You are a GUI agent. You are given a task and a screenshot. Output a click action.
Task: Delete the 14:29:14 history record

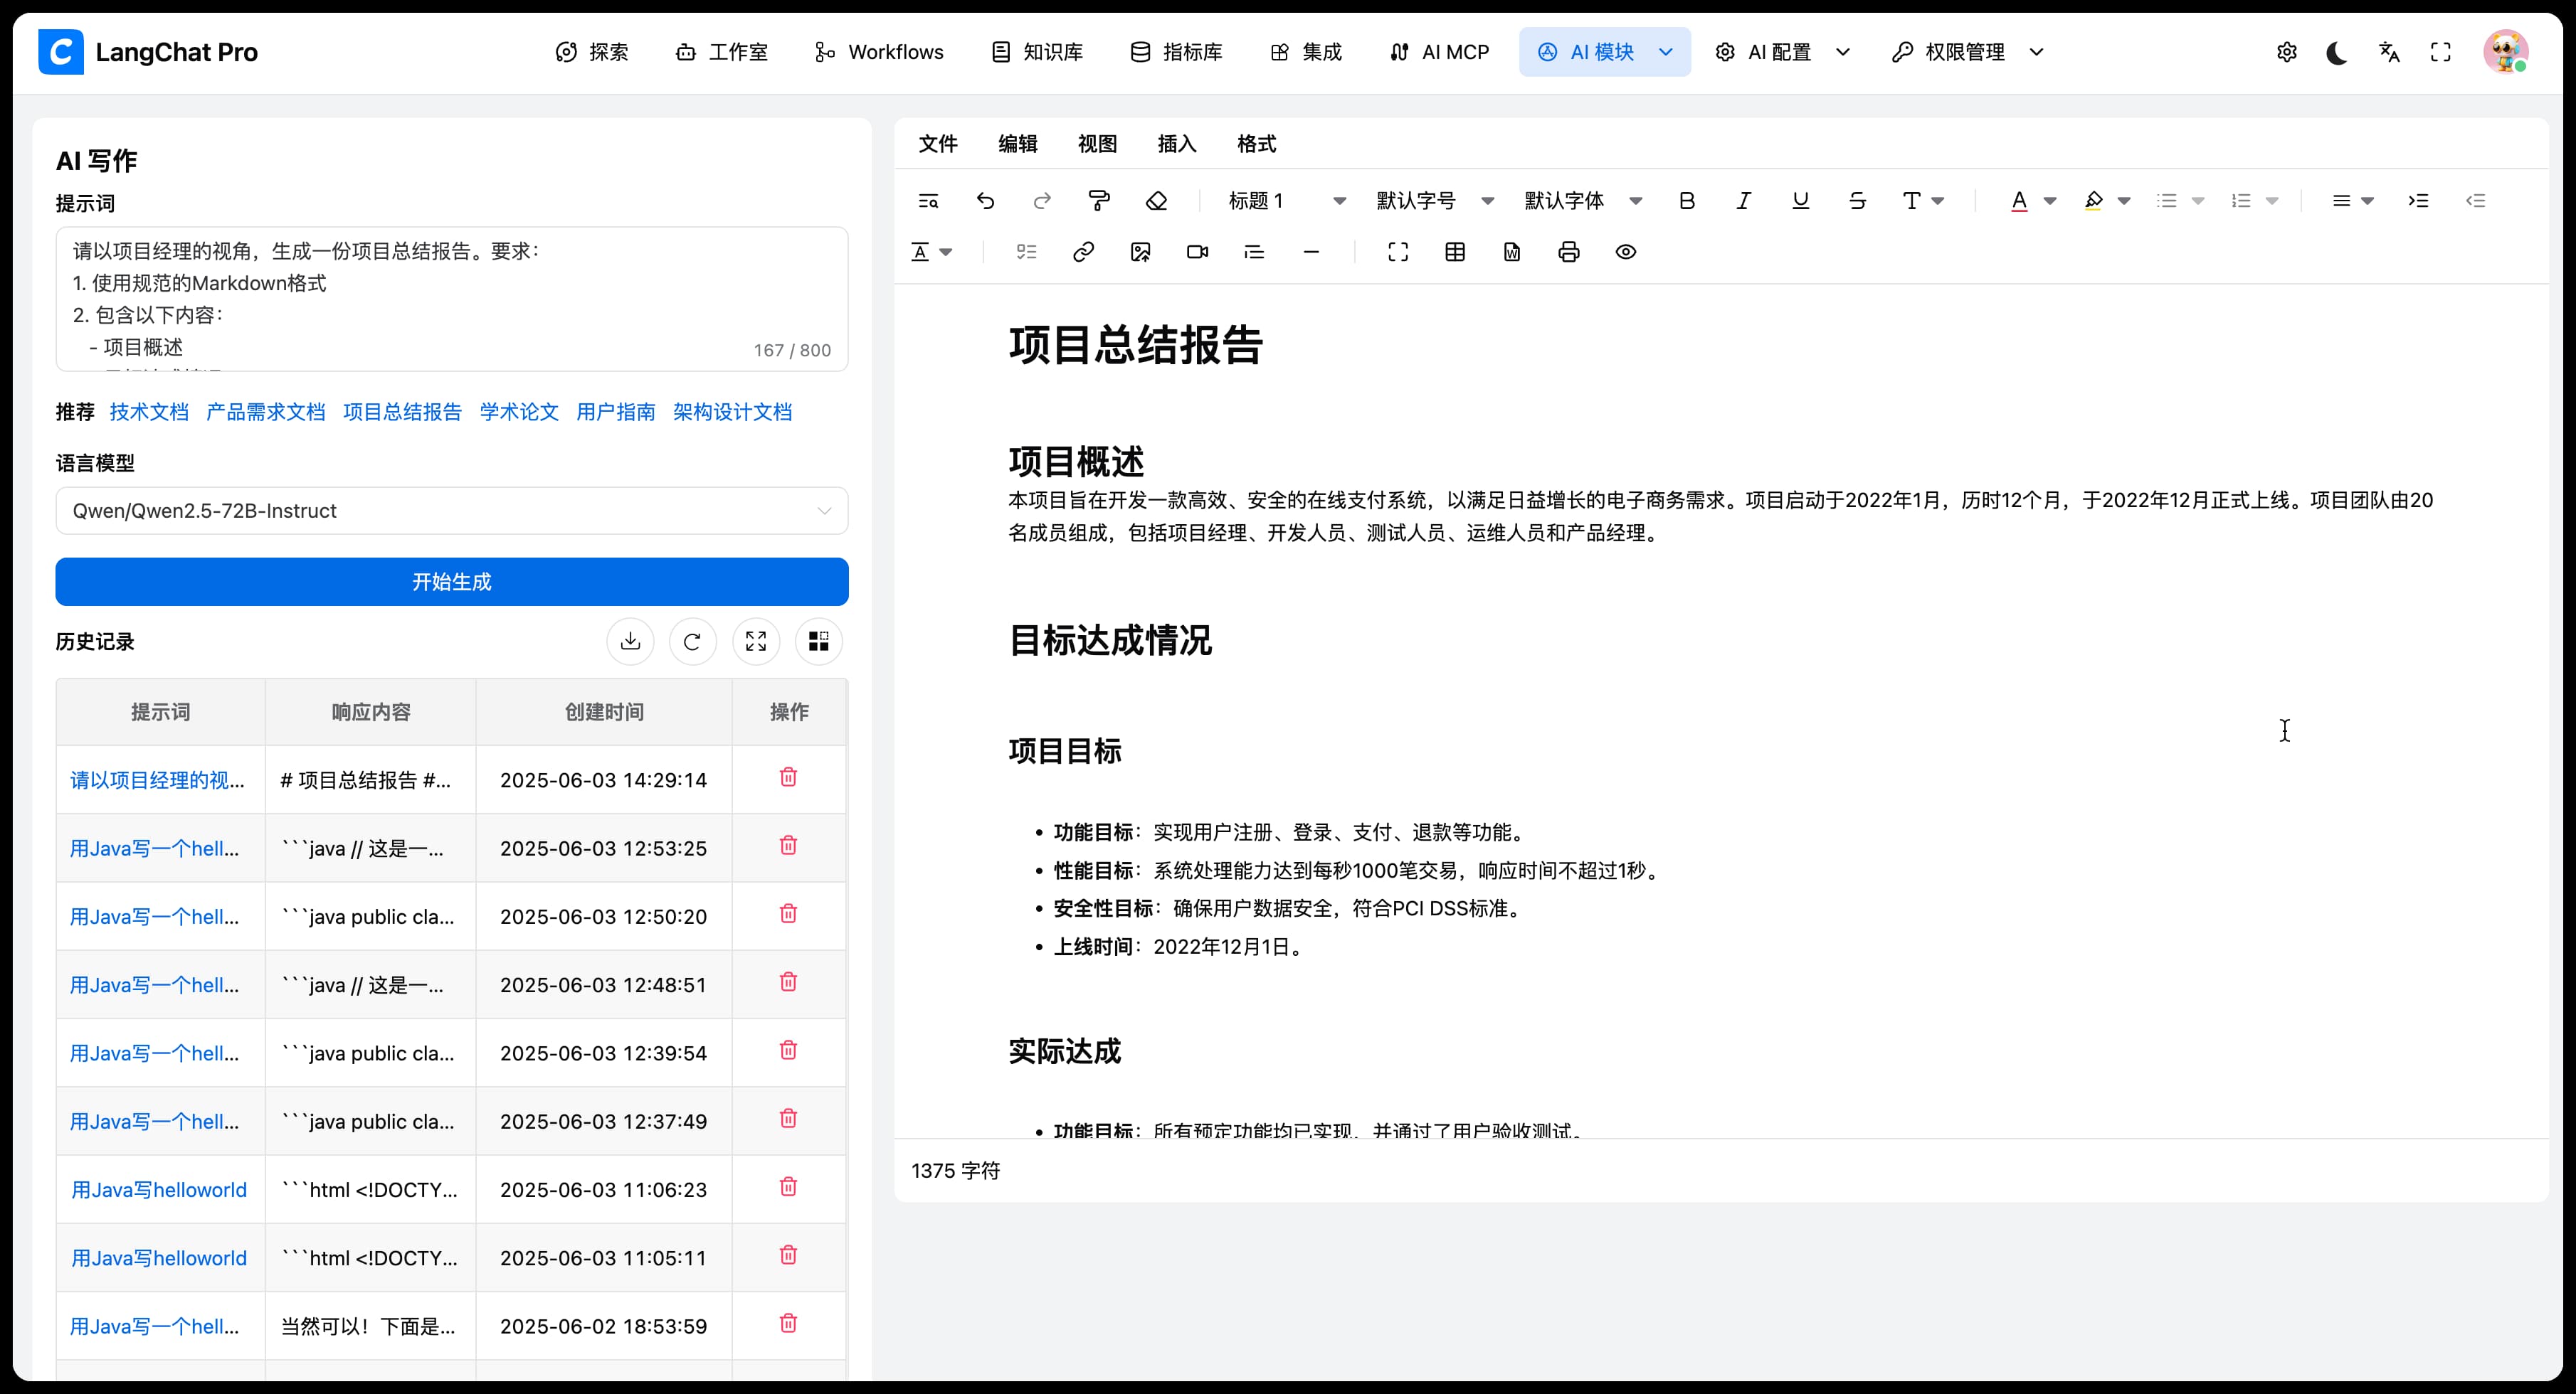[788, 777]
